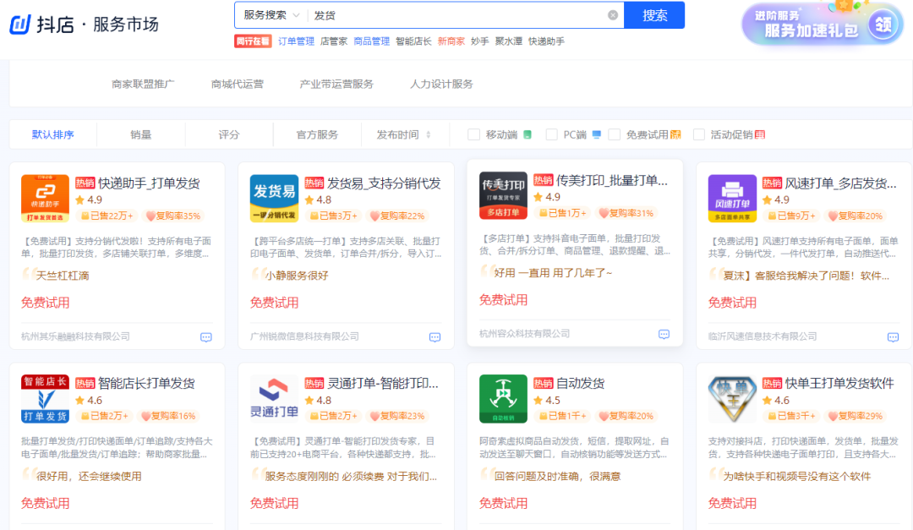The width and height of the screenshot is (913, 530).
Task: Open 人力设计服务 category
Action: (441, 84)
